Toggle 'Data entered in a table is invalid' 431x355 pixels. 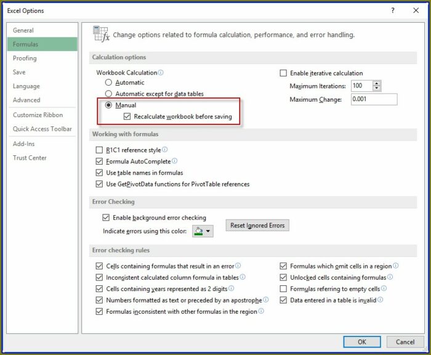pyautogui.click(x=283, y=300)
